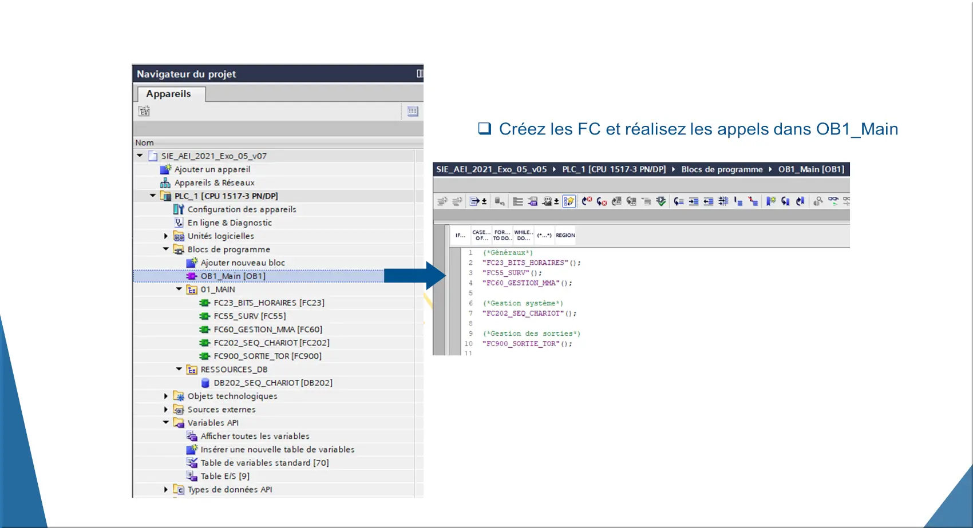Collapse the Navigateur du projet panel icon

pos(420,73)
